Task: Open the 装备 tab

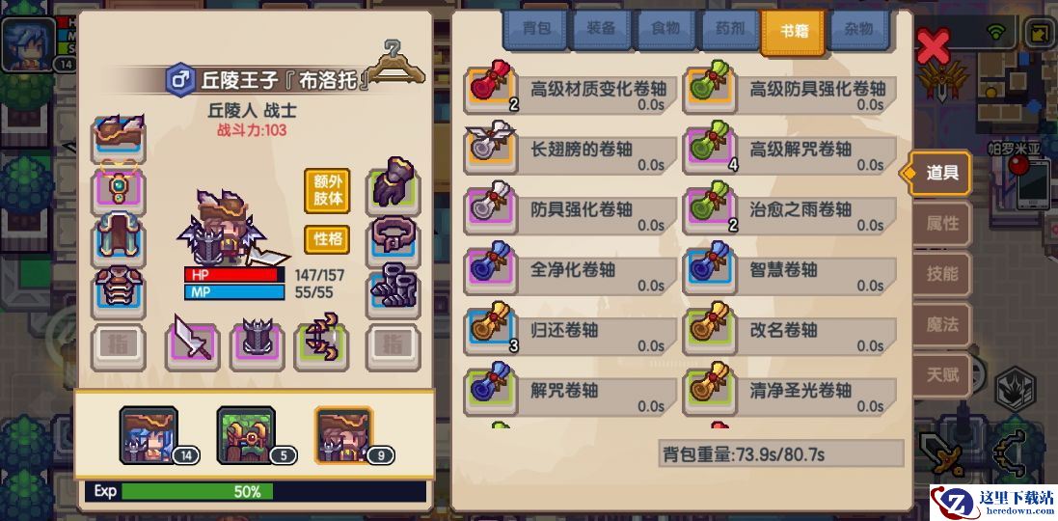Action: click(x=601, y=29)
